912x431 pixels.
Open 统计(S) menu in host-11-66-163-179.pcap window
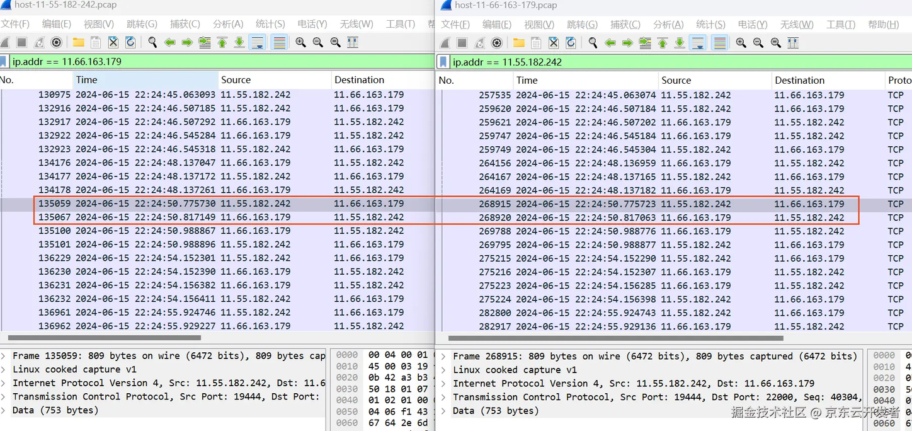710,24
